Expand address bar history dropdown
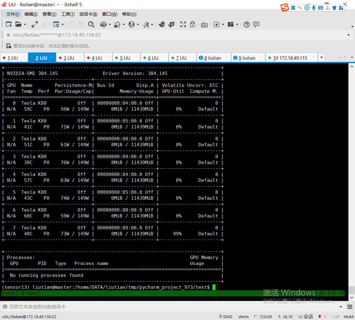Screen dimensions: 355x320 (x=348, y=35)
